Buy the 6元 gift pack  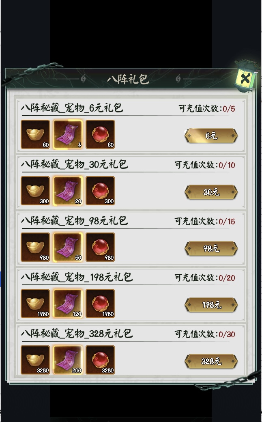point(211,136)
